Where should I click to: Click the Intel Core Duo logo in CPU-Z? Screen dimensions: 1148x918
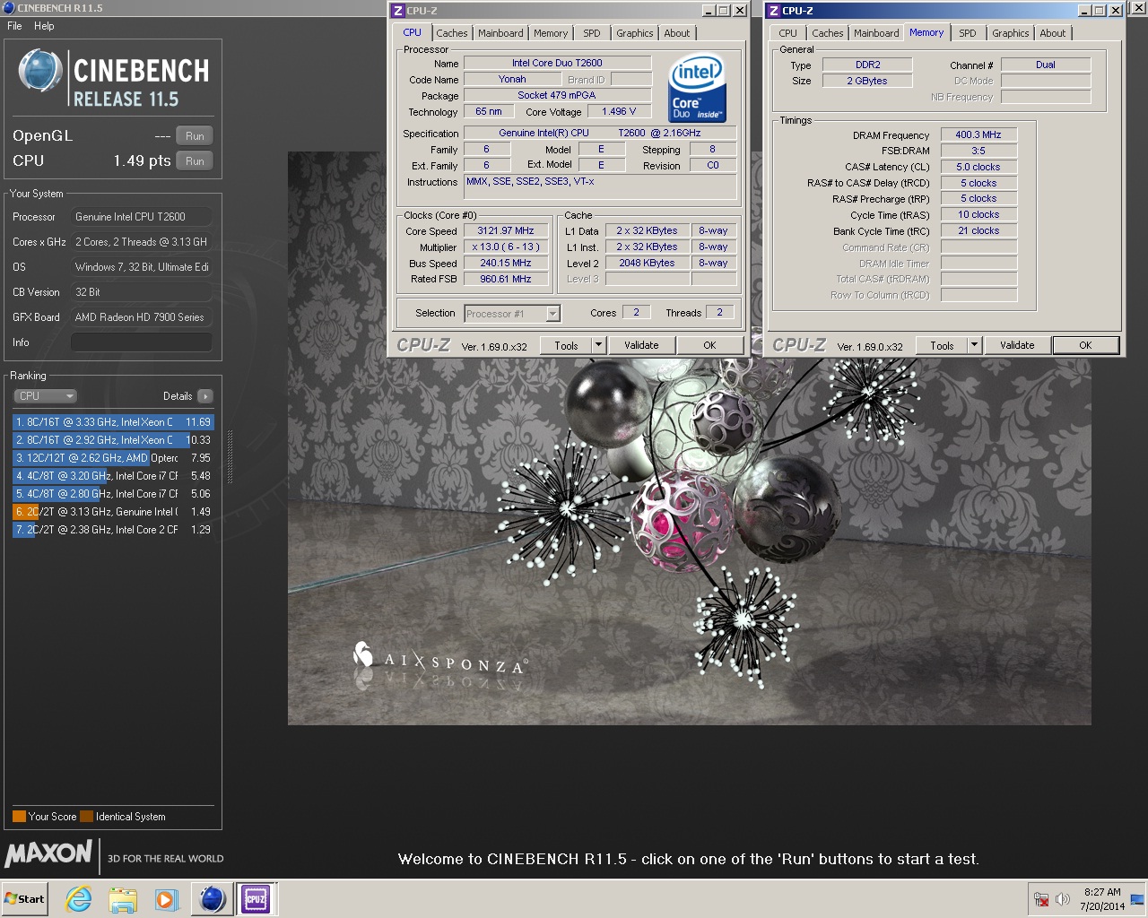coord(697,88)
